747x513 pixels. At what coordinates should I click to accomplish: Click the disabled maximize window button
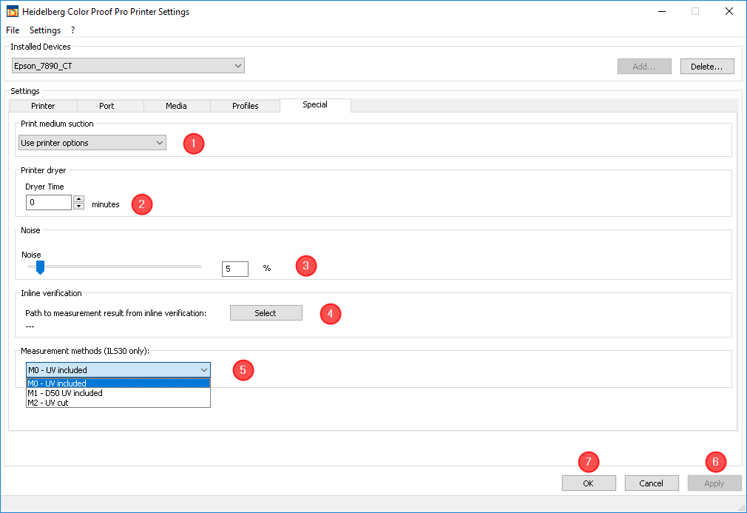pos(695,11)
